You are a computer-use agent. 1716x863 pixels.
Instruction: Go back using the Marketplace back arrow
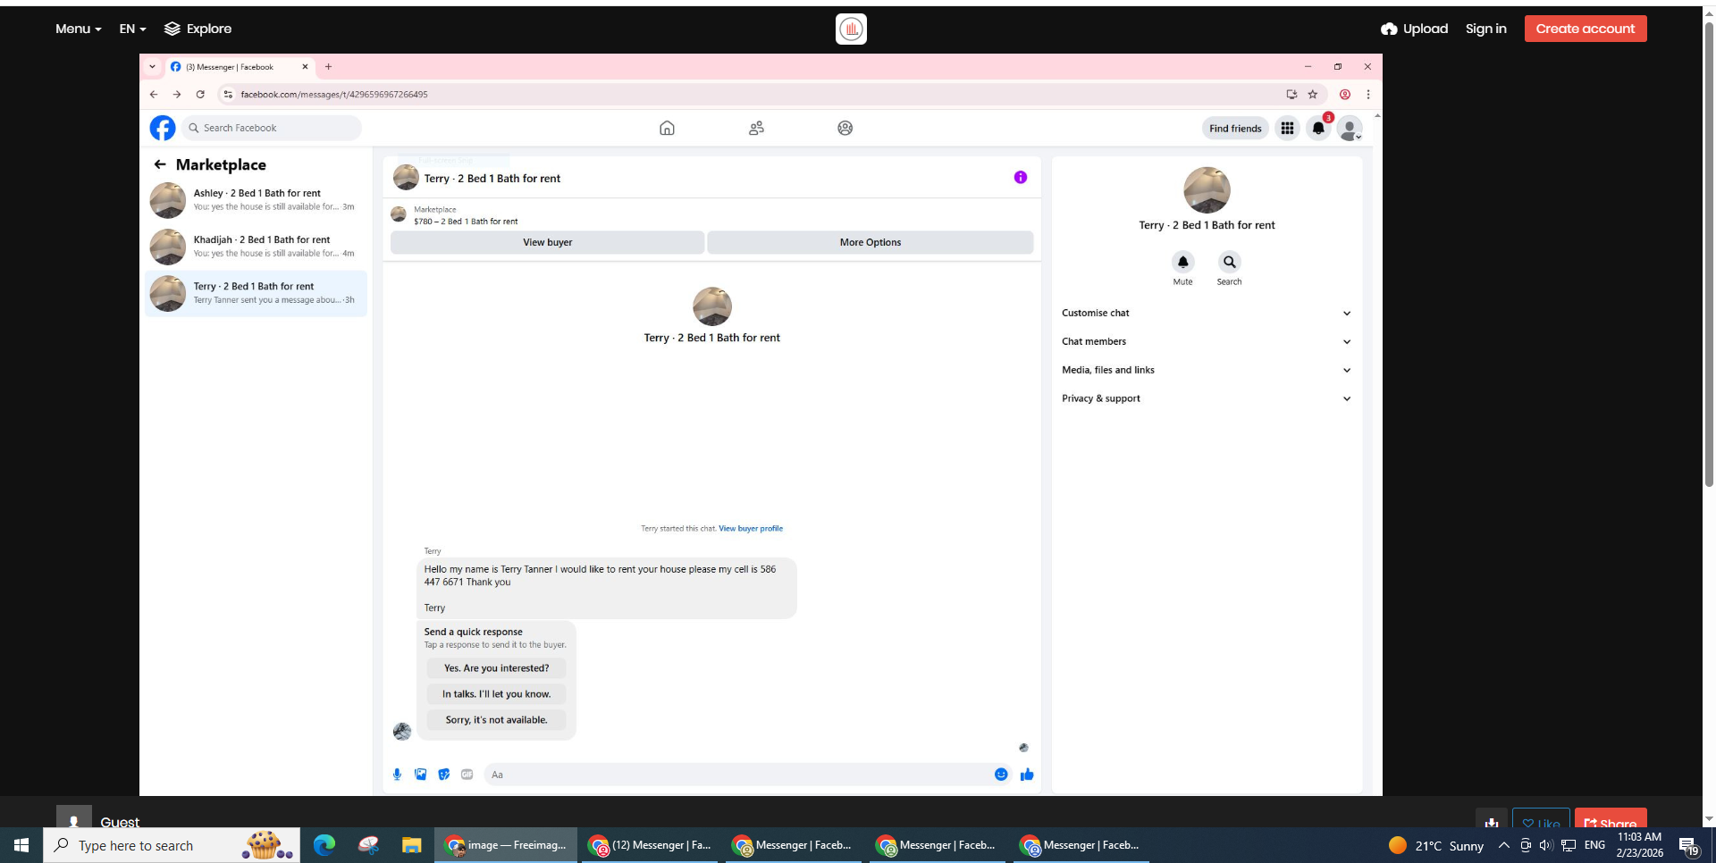(x=160, y=164)
